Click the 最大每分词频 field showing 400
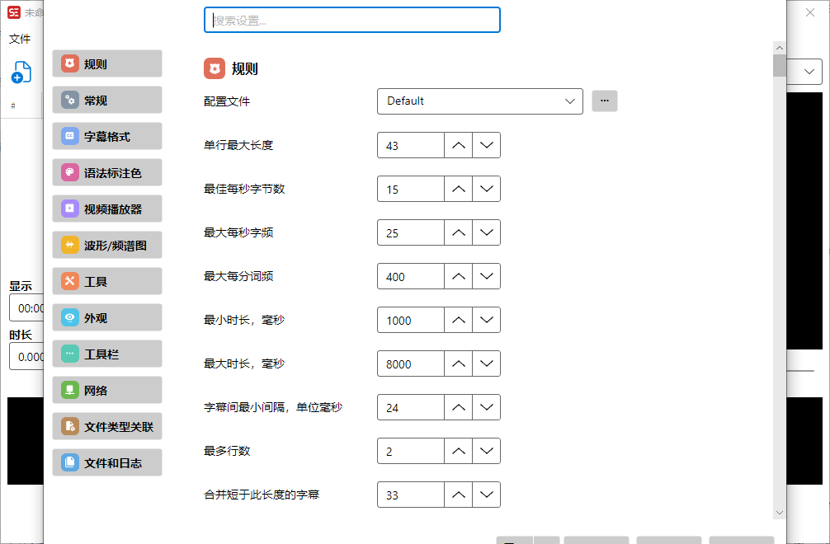 point(411,276)
